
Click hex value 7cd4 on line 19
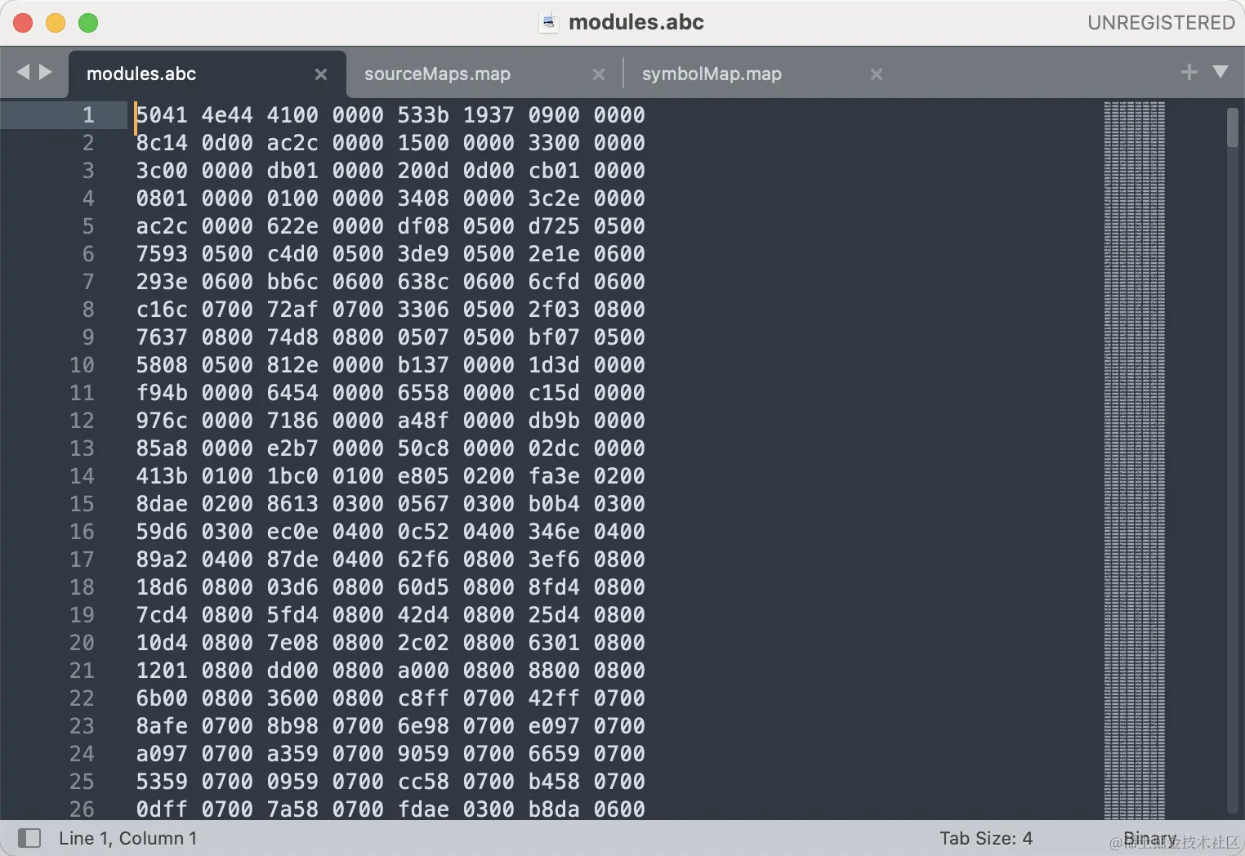162,615
